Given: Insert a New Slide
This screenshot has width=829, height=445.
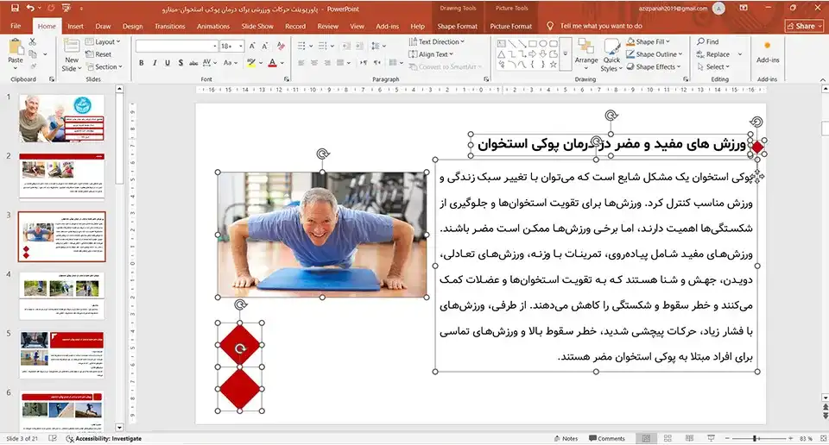Looking at the screenshot, I should [x=72, y=55].
